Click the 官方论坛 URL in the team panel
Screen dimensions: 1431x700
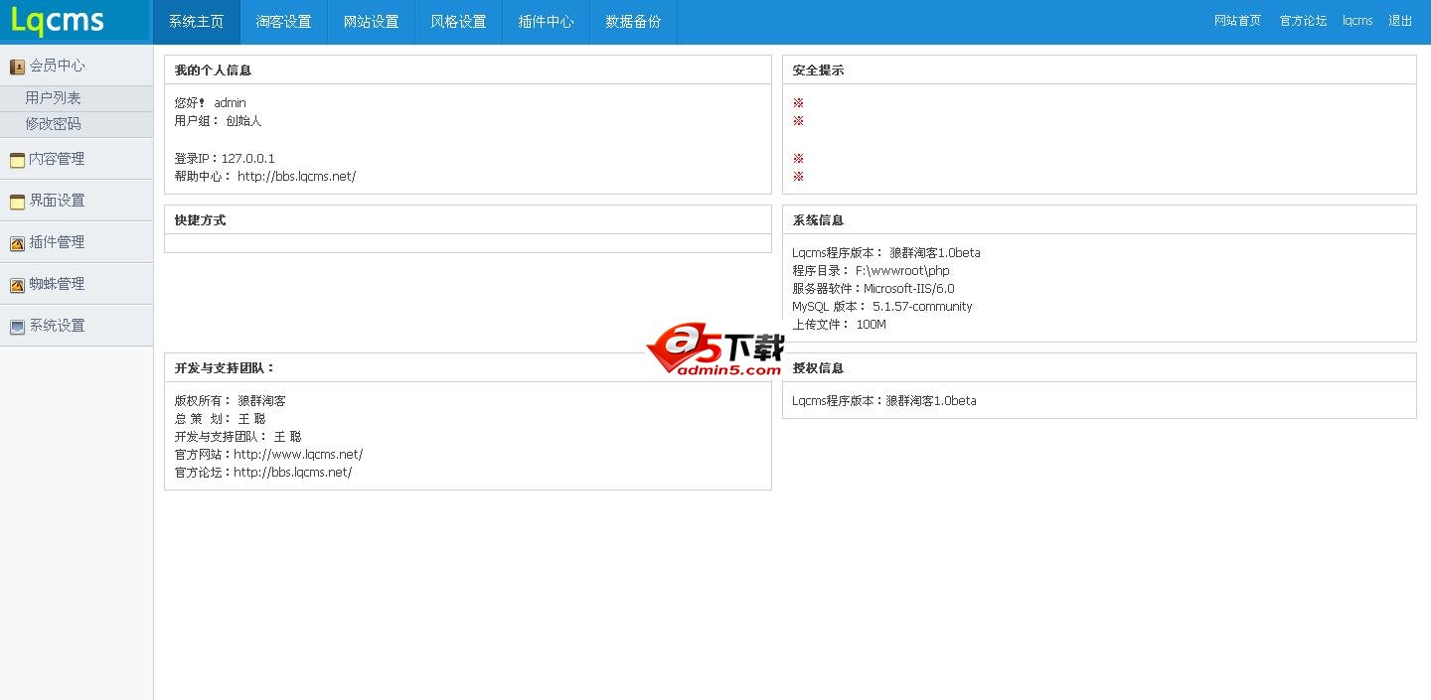[x=293, y=473]
